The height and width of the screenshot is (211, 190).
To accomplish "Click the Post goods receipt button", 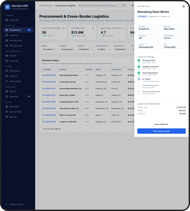I will point(161,131).
